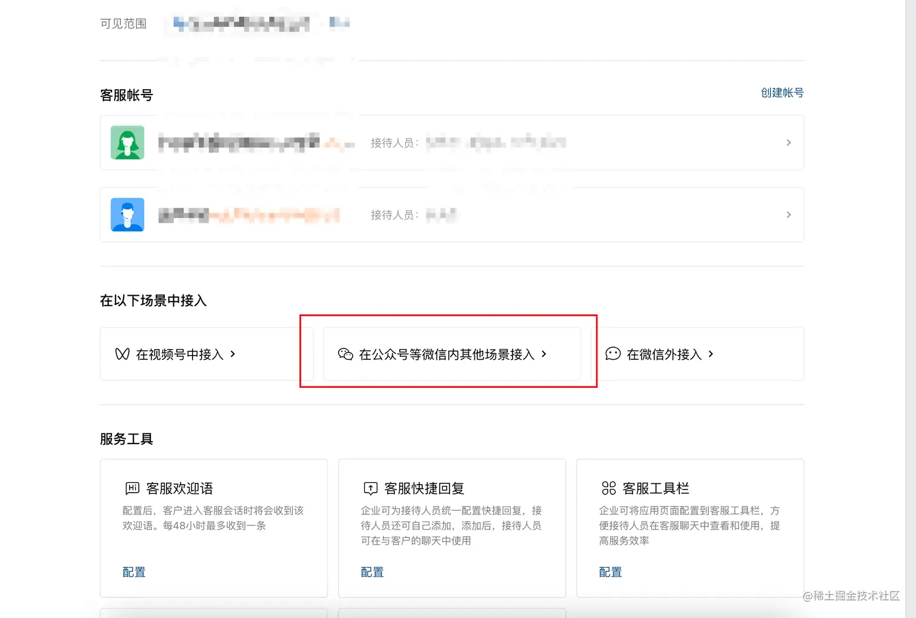The width and height of the screenshot is (916, 618).
Task: Expand the first account row chevron
Action: point(788,142)
